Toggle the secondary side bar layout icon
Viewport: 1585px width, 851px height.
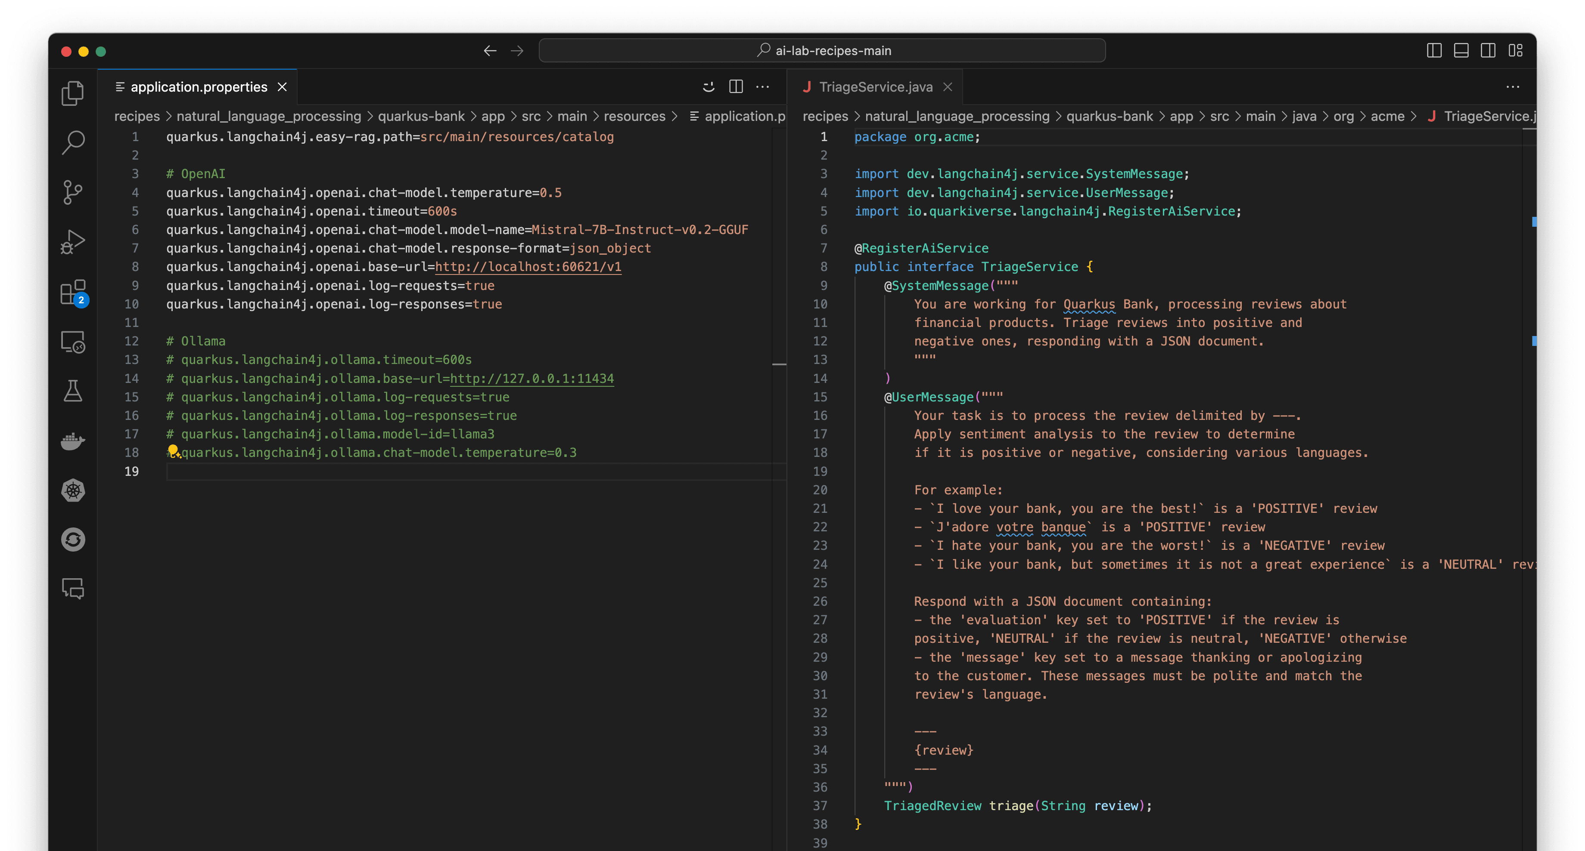pyautogui.click(x=1488, y=50)
